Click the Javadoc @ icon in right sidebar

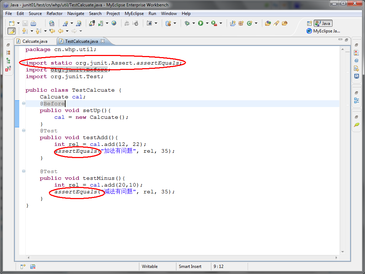[x=356, y=61]
